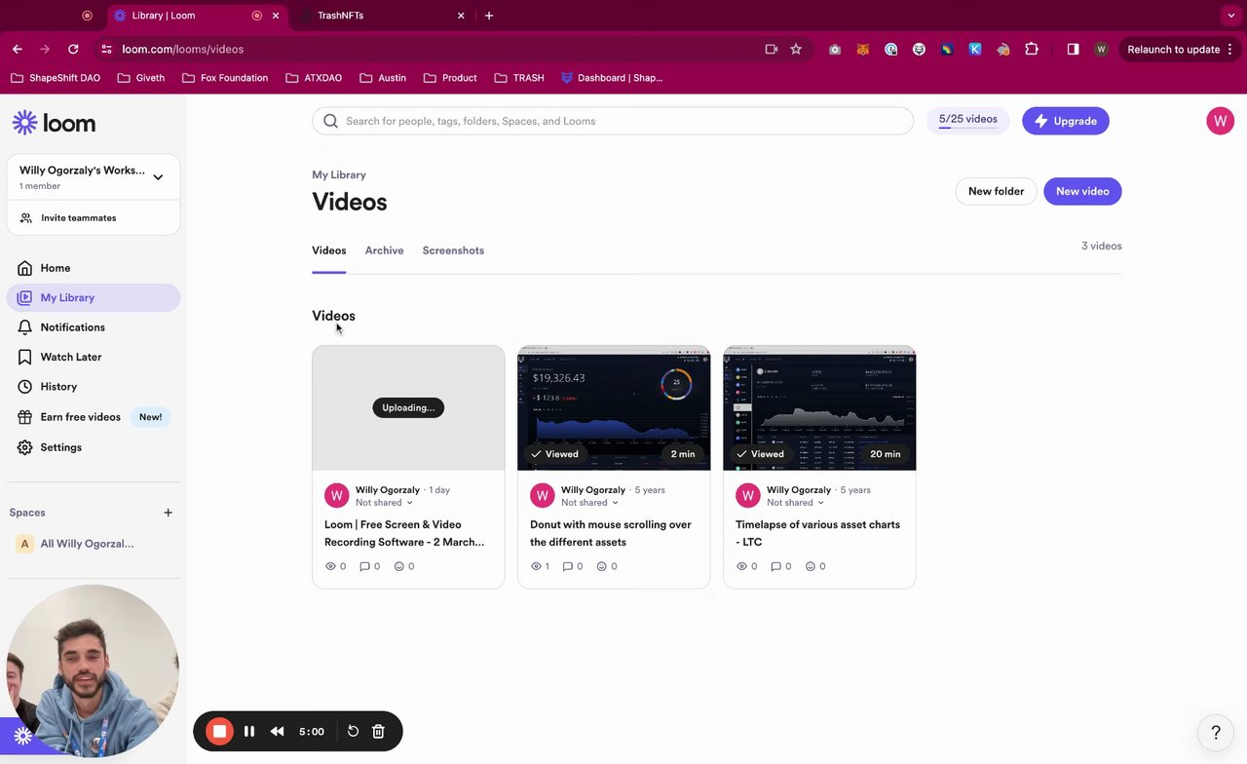This screenshot has height=764, width=1247.
Task: Switch to the Archive tab
Action: (384, 250)
